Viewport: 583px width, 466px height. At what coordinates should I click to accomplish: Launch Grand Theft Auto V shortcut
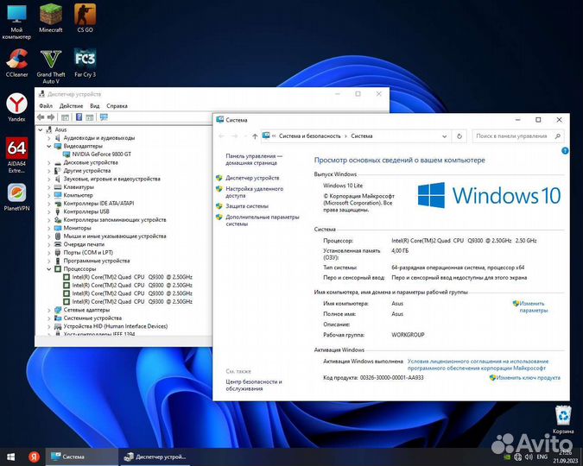click(51, 66)
